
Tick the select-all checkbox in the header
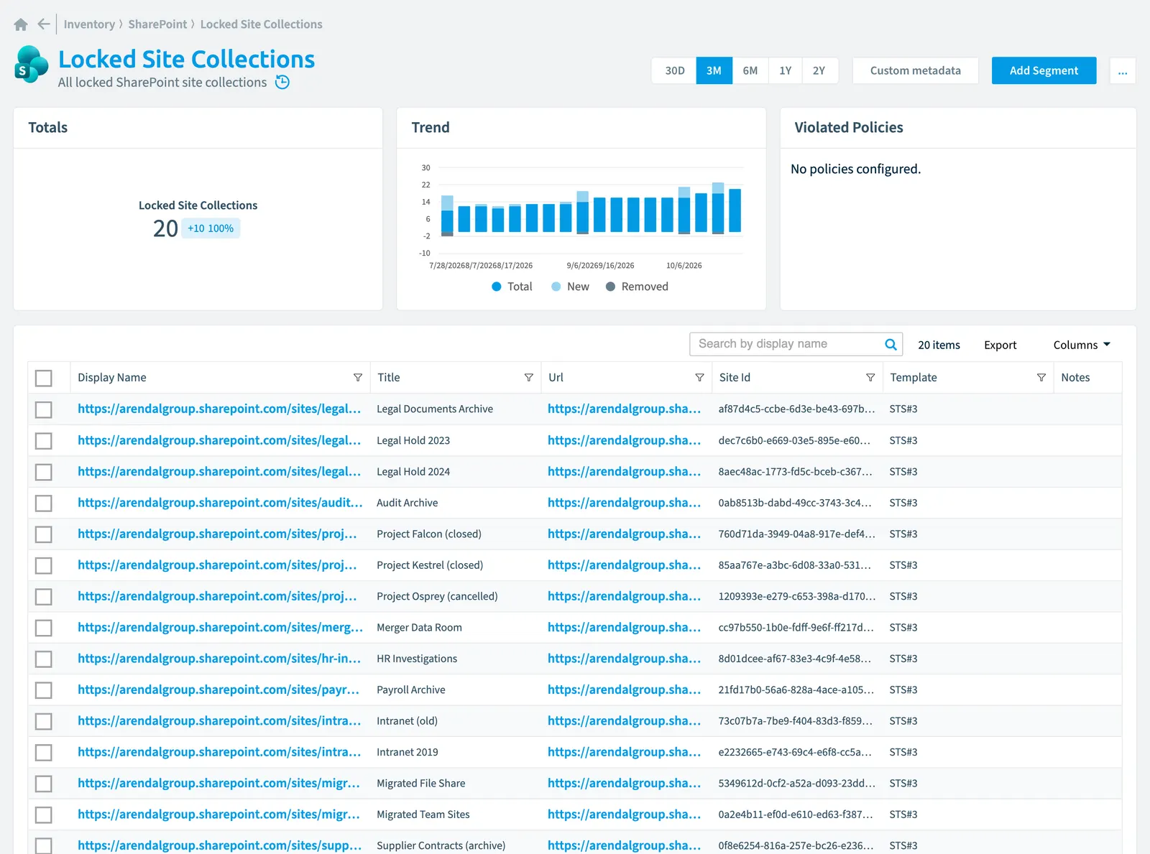tap(44, 378)
